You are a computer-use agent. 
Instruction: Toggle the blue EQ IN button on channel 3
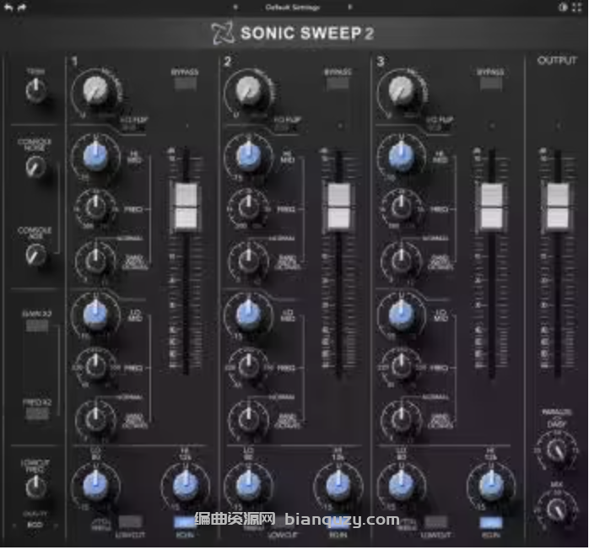click(x=490, y=522)
